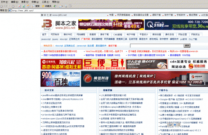Viewport: 208px width, 135px height.
Task: Click the cdn加速专业 权威服务 banner
Action: pos(188,64)
